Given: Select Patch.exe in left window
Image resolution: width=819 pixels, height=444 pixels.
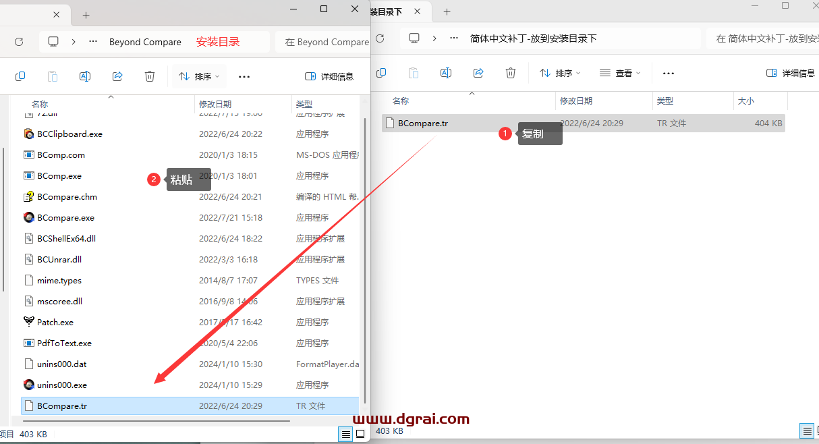Looking at the screenshot, I should [x=190, y=322].
